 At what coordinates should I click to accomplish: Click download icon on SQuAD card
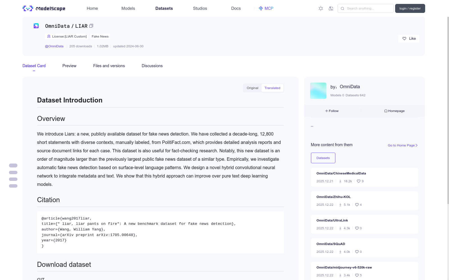click(x=340, y=252)
